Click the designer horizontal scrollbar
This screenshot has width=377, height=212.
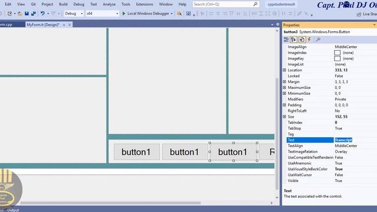[110, 203]
